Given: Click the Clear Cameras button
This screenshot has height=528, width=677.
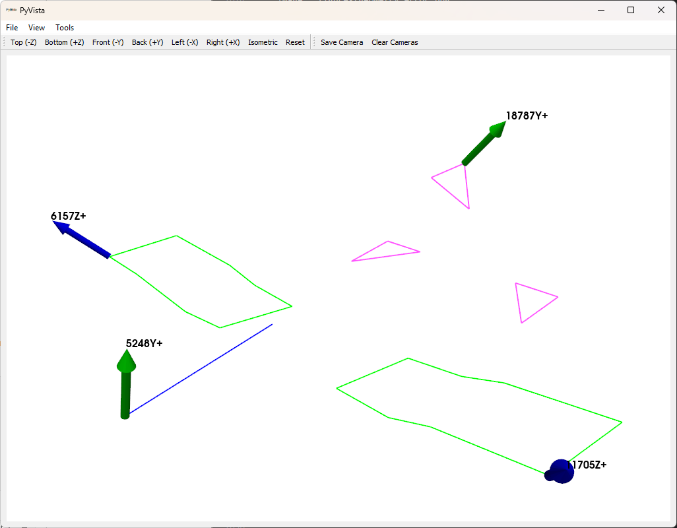Looking at the screenshot, I should click(x=394, y=42).
